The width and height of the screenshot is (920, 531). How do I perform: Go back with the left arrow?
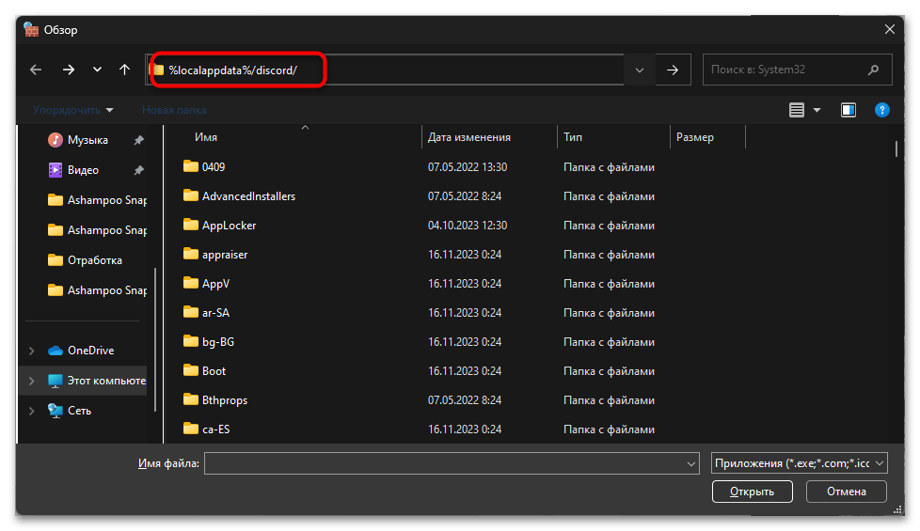(x=36, y=70)
